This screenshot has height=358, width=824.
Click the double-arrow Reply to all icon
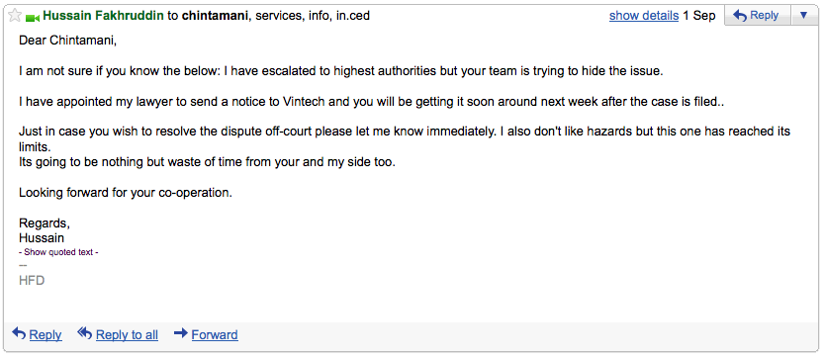coord(85,333)
